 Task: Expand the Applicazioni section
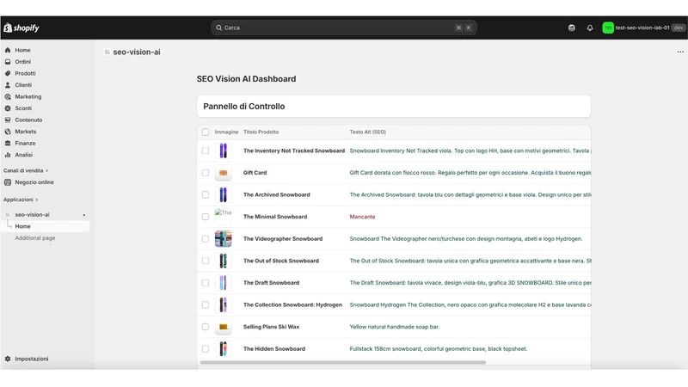coord(21,200)
